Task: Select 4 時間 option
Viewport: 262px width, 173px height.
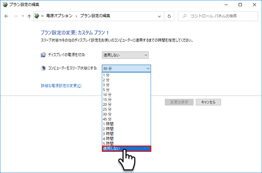Action: pyautogui.click(x=126, y=139)
